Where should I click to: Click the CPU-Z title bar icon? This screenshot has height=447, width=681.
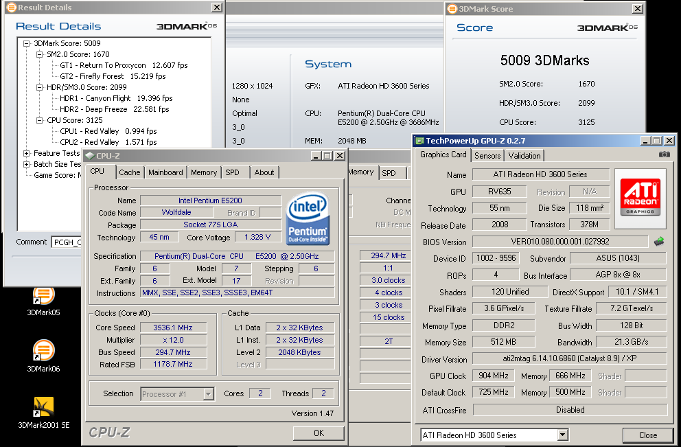click(x=90, y=156)
